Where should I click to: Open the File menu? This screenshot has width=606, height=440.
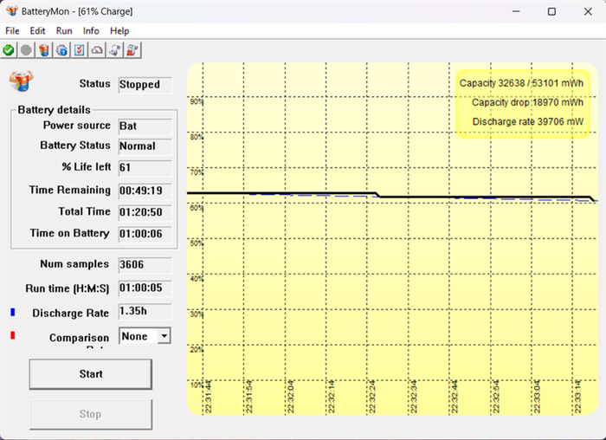point(12,30)
